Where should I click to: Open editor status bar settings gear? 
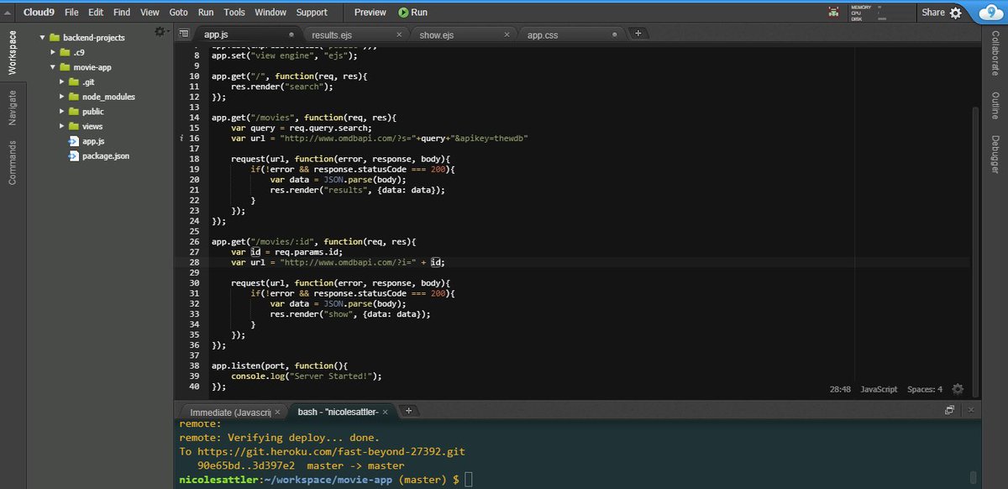pos(958,389)
